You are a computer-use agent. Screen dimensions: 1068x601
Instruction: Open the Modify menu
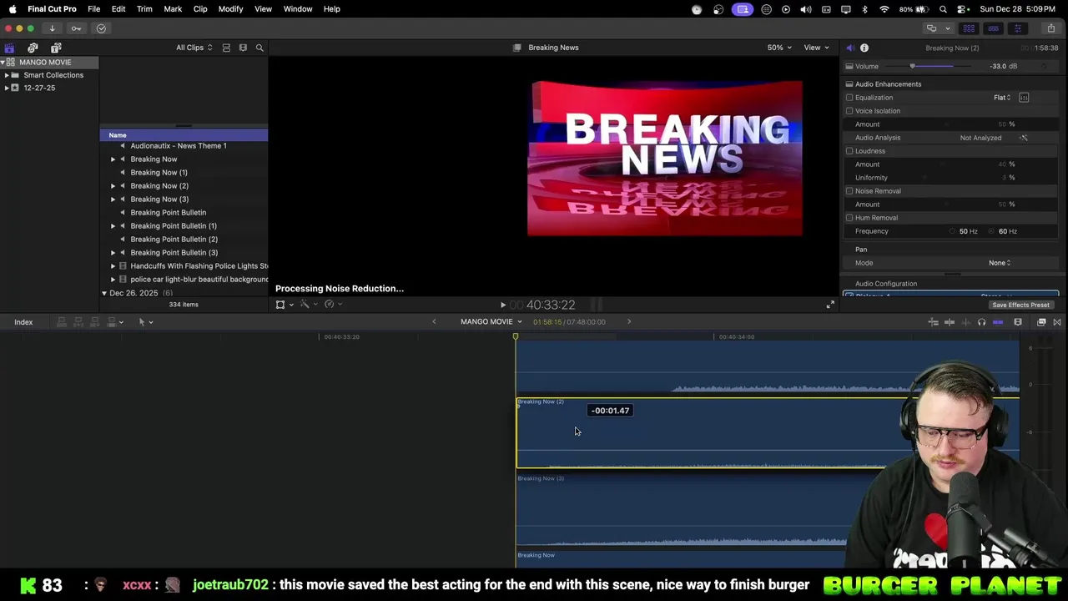coord(230,9)
